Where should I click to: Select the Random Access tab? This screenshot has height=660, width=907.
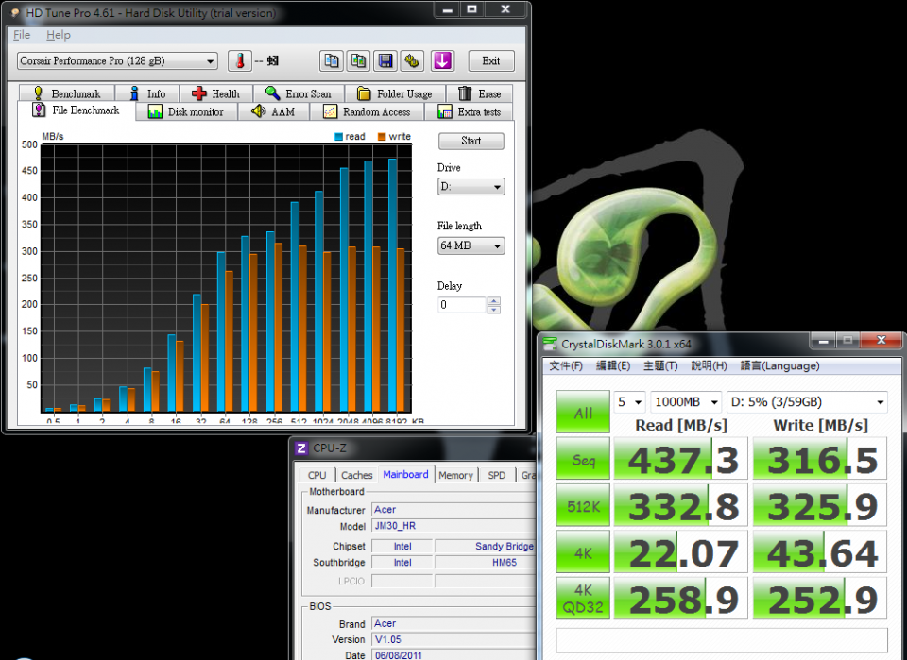pyautogui.click(x=367, y=111)
